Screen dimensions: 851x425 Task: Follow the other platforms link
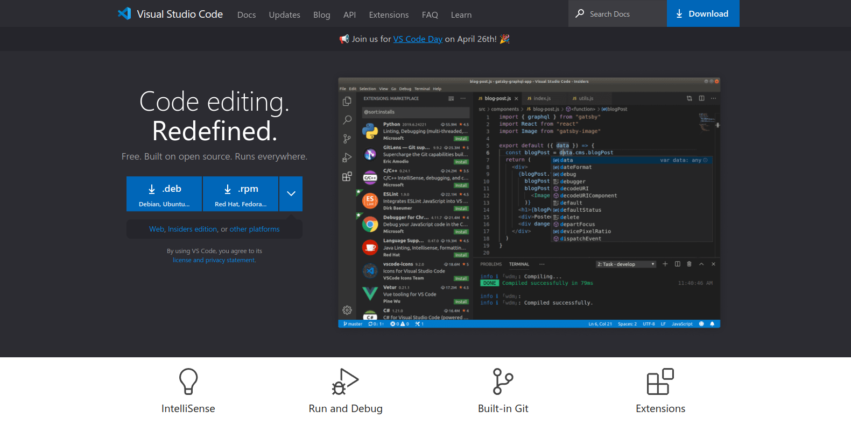coord(255,229)
